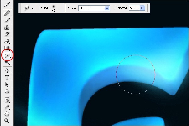Open the Strength slider popup arrow
This screenshot has width=189, height=126.
pyautogui.click(x=142, y=8)
